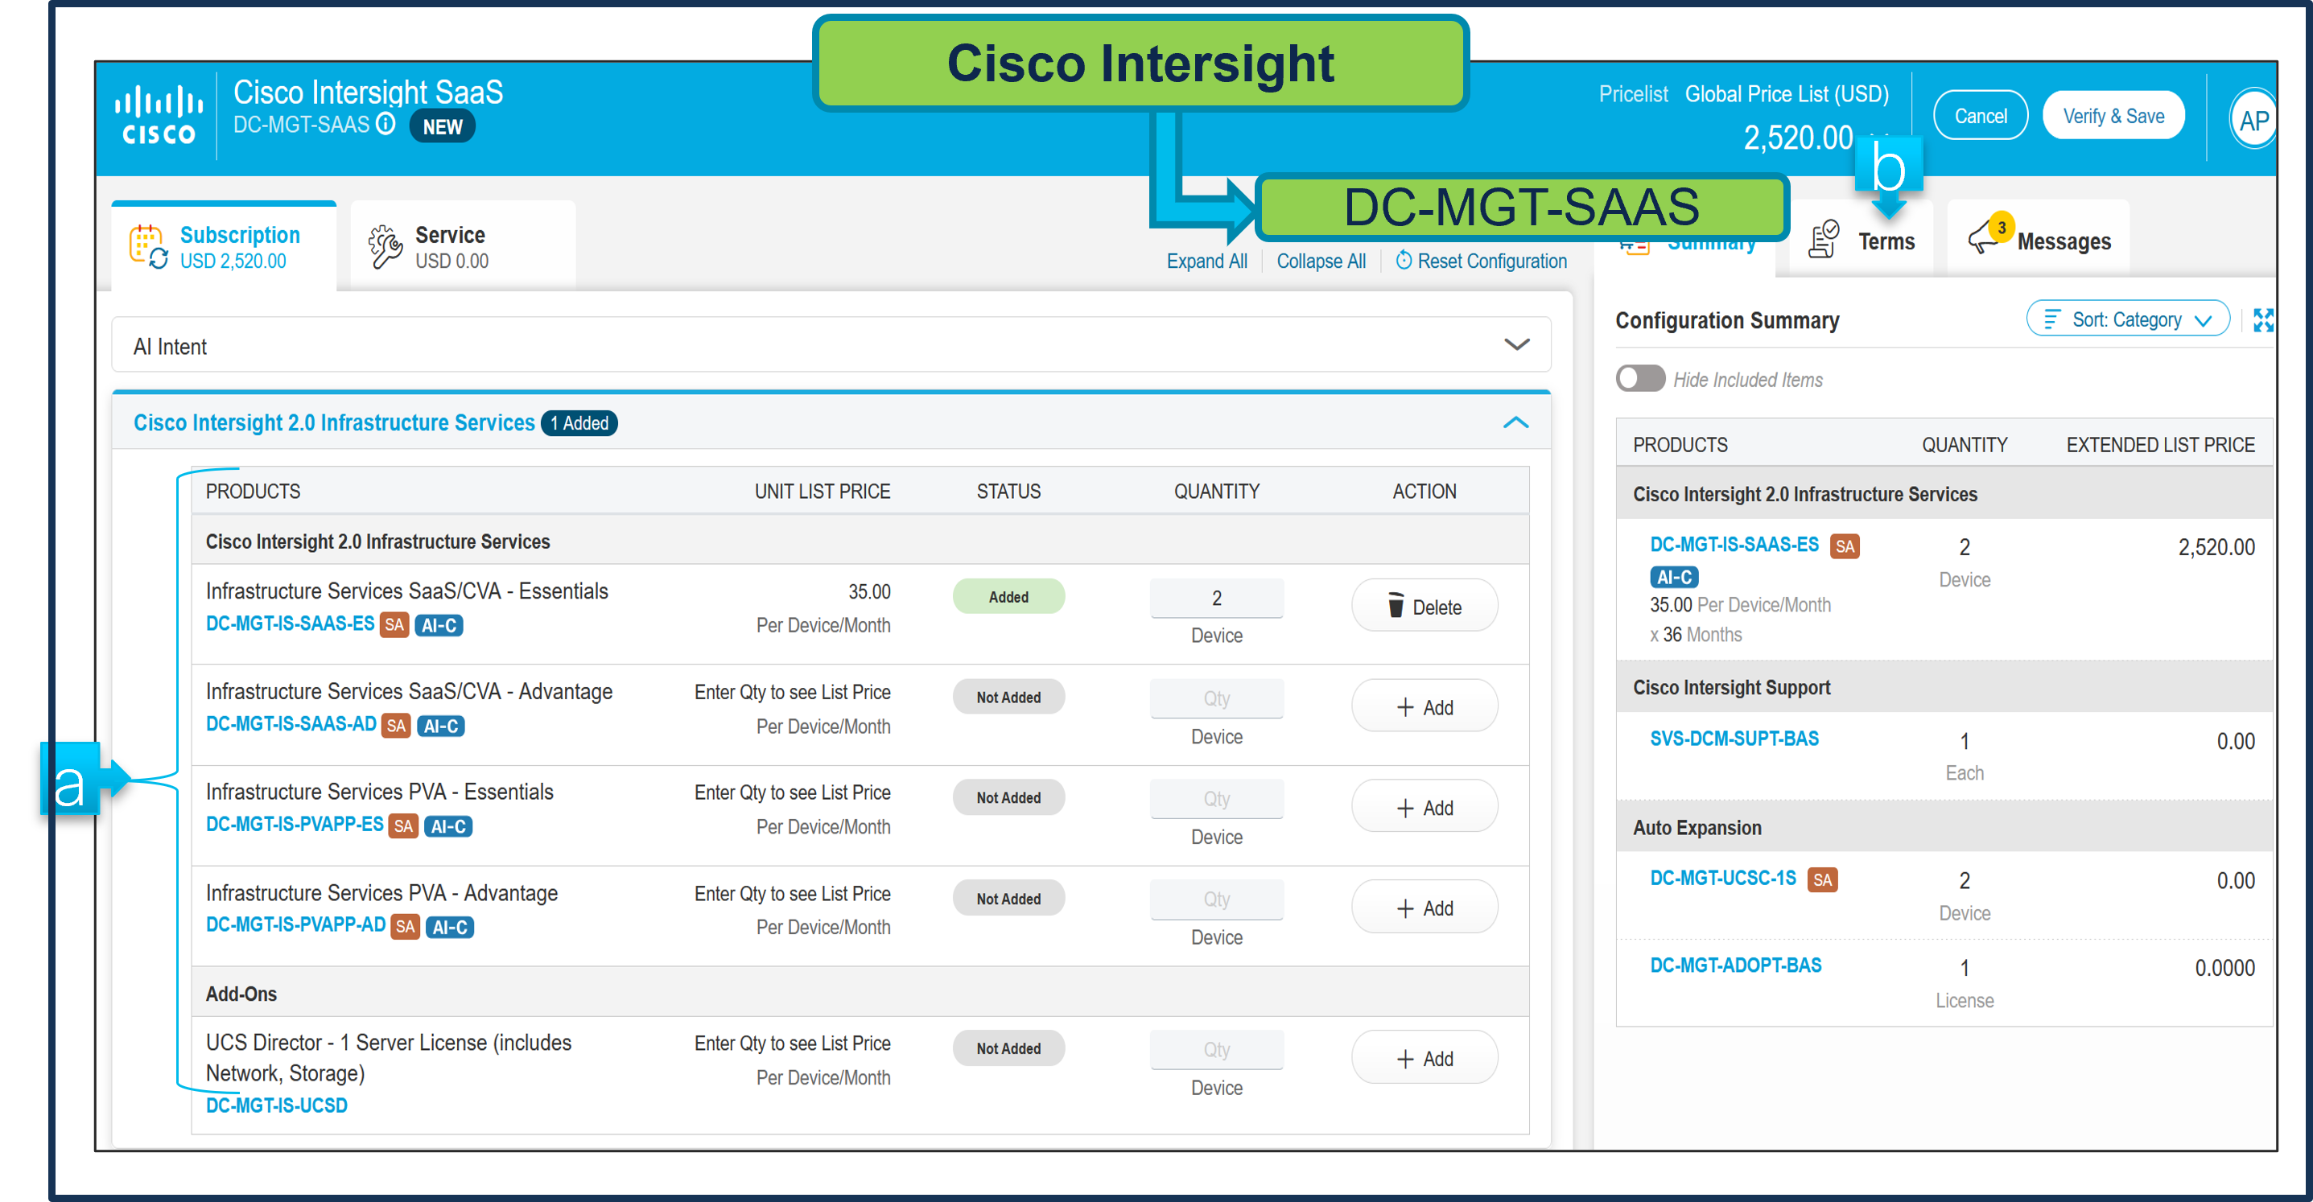Expand the AI Intent dropdown
The height and width of the screenshot is (1202, 2313).
pyautogui.click(x=1515, y=344)
